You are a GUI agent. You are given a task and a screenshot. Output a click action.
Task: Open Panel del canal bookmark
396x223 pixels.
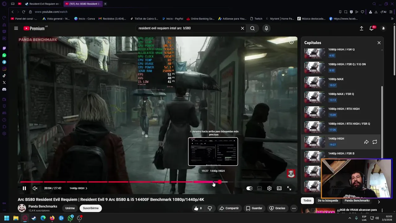[x=24, y=19]
